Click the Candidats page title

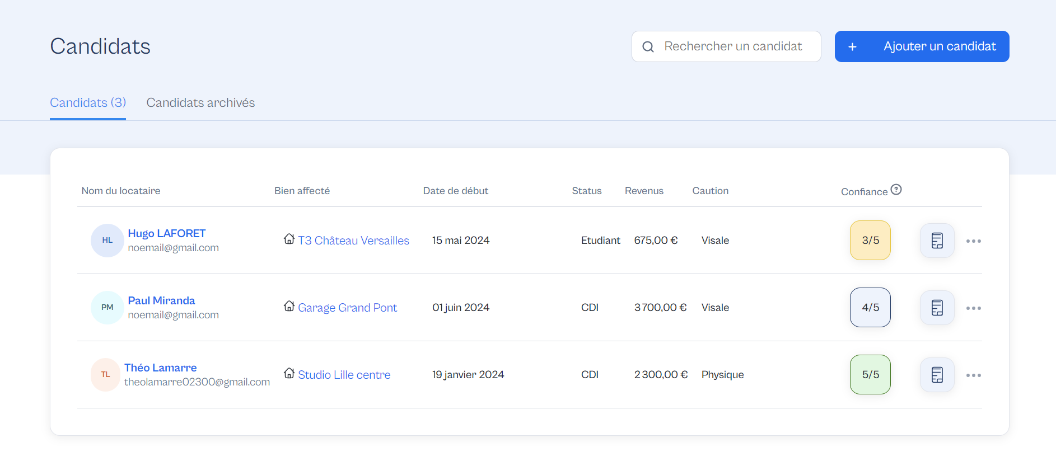(x=100, y=46)
